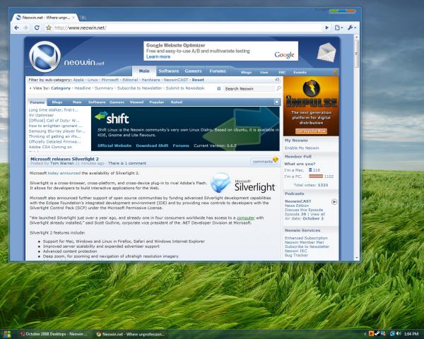Filter news by Apple sub-category
This screenshot has height=339, width=424.
click(78, 80)
